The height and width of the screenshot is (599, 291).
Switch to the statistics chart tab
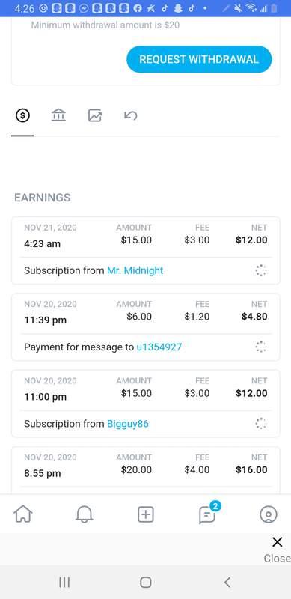coord(95,115)
